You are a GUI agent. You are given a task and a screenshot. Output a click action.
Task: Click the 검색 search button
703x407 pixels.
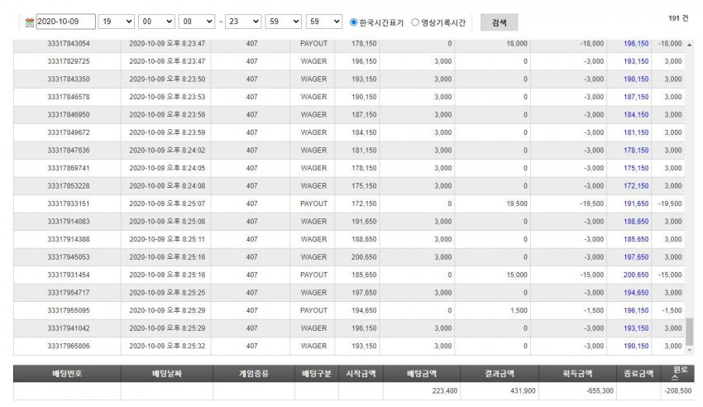pyautogui.click(x=499, y=22)
